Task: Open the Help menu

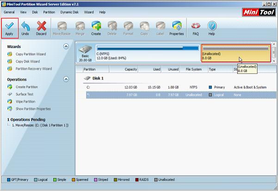Action: 102,12
